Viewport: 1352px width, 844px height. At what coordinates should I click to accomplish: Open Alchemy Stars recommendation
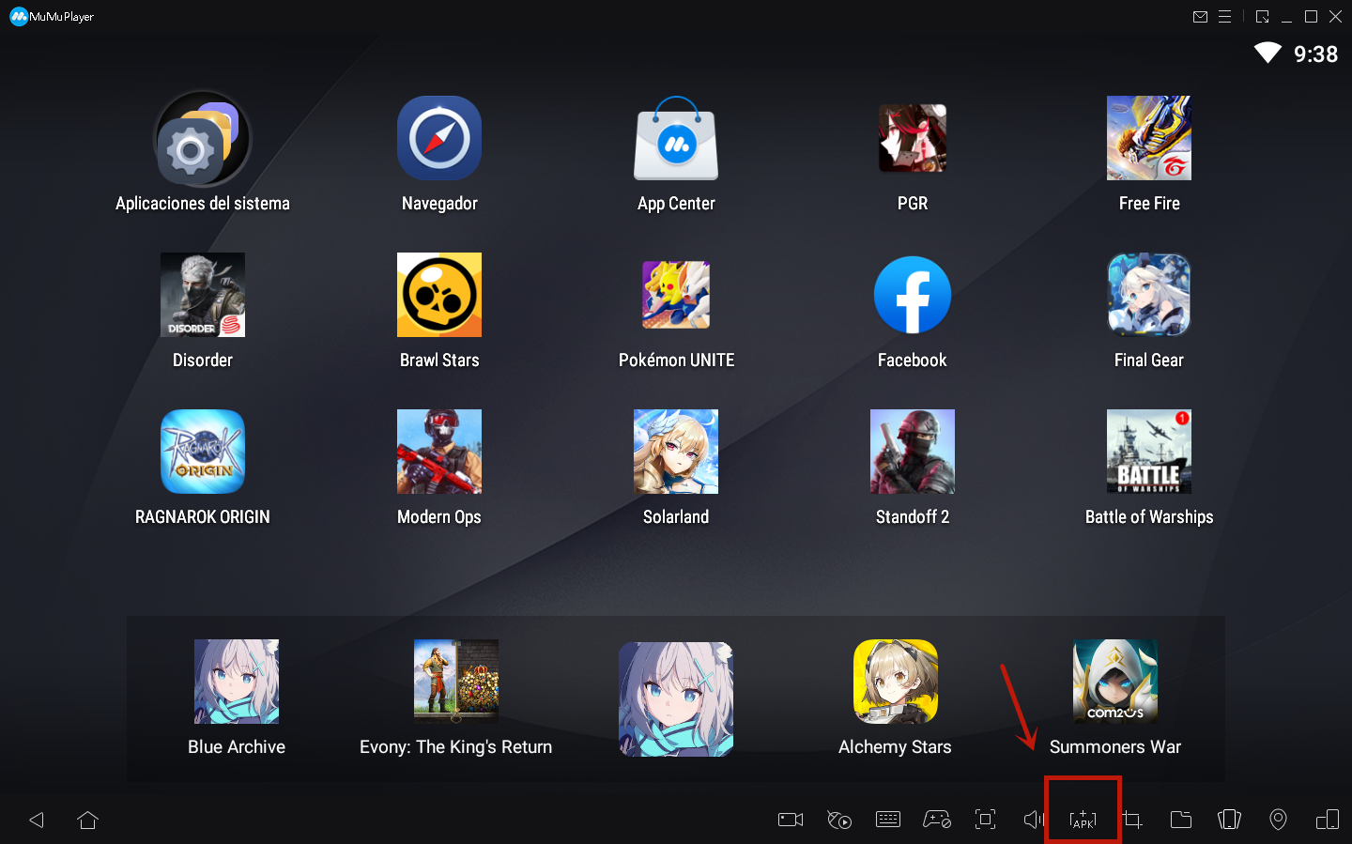point(896,682)
